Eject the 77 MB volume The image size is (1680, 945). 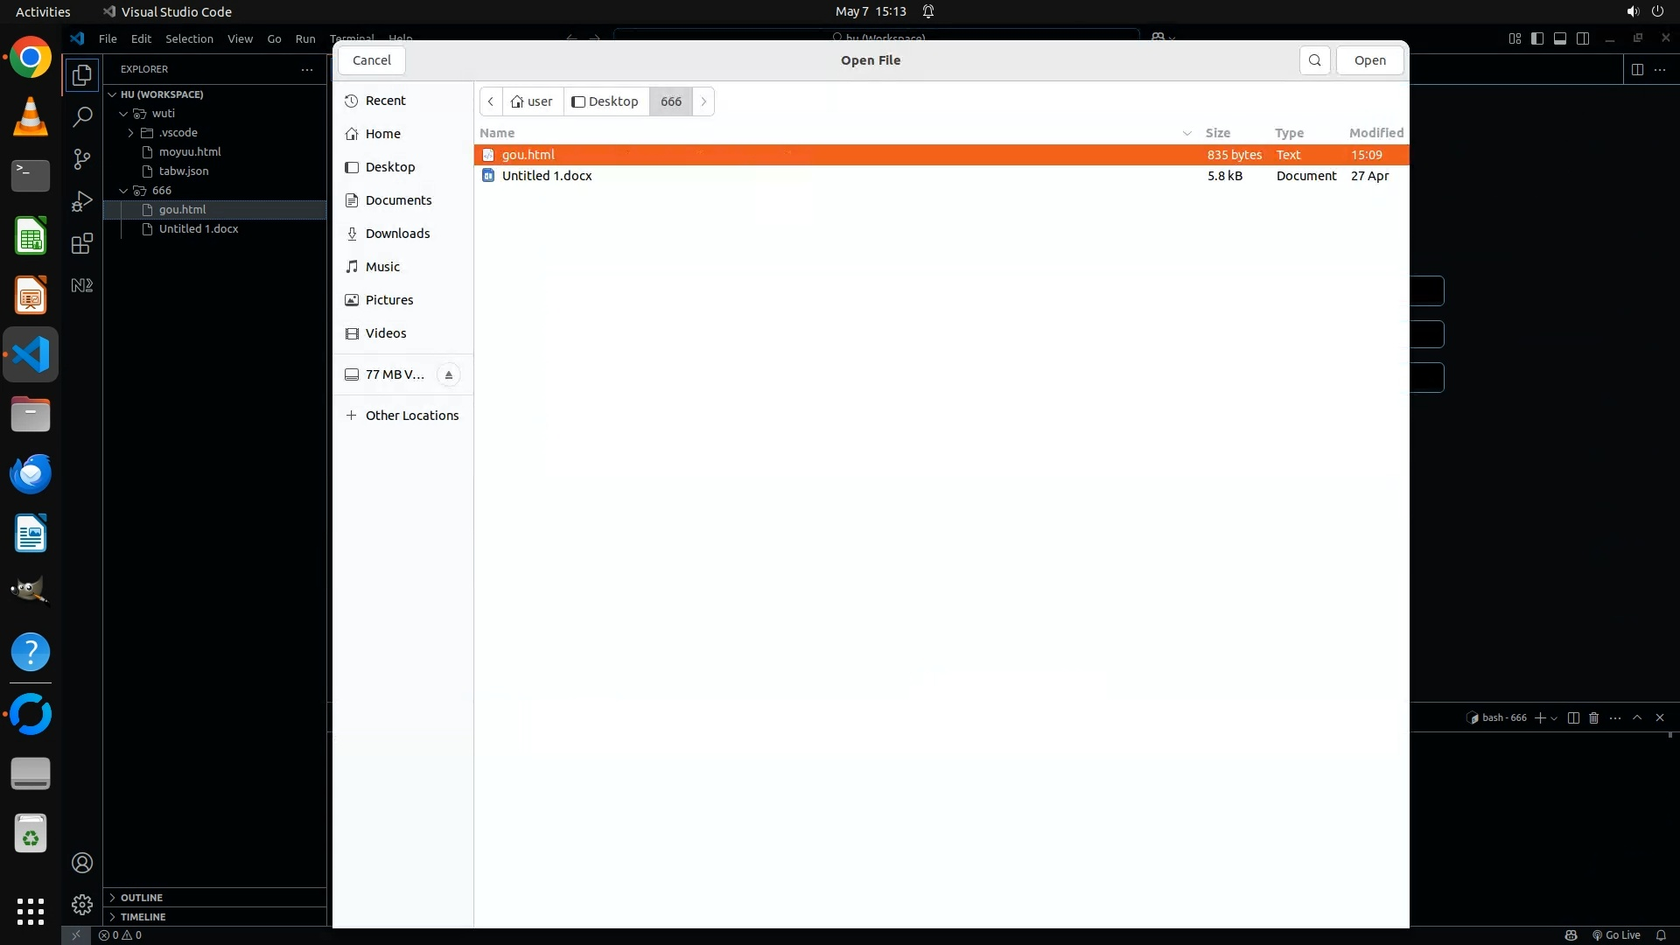[x=449, y=374]
